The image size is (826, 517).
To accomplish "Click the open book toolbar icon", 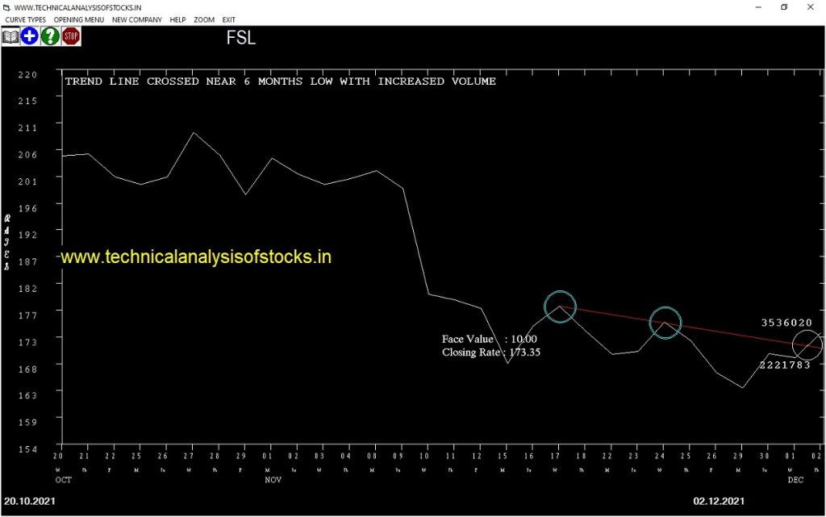I will click(10, 36).
